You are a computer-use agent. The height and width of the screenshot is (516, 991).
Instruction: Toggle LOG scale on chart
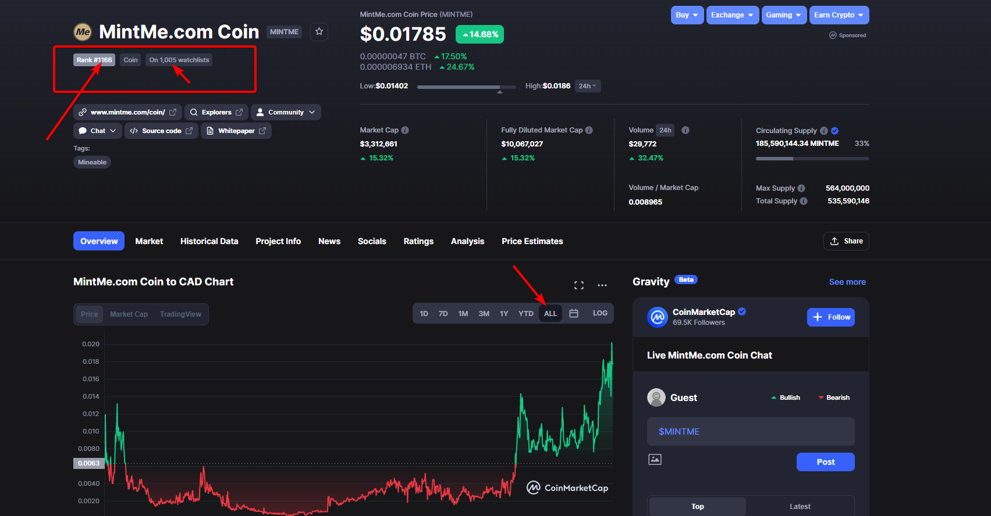[x=600, y=313]
